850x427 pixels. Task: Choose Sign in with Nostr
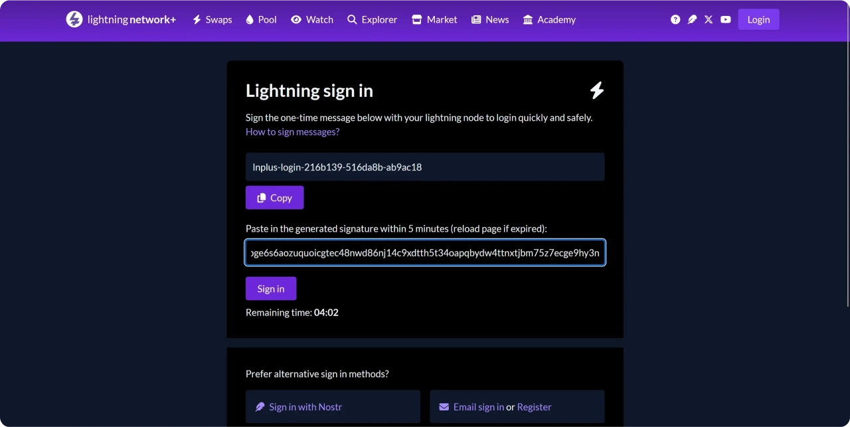305,406
